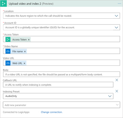This screenshot has height=118, width=123.
Task: Click into the Body input field
Action: (61, 74)
